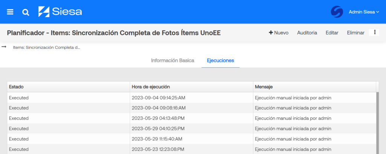
Task: Open the hamburger main menu
Action: (x=10, y=12)
